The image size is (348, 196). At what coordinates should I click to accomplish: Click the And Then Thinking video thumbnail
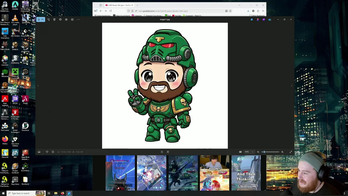[246, 173]
